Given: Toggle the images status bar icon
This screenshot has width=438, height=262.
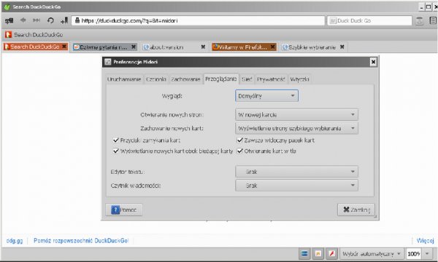Looking at the screenshot, I should point(304,254).
